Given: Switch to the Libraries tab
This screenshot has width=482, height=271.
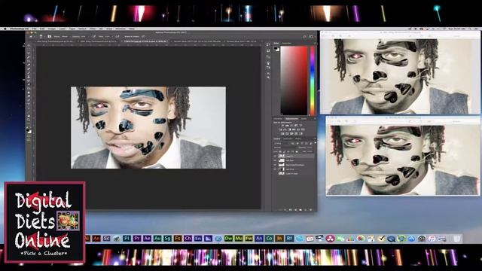Looking at the screenshot, I should tap(278, 119).
